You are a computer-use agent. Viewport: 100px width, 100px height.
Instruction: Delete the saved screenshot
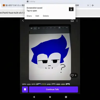[46, 16]
